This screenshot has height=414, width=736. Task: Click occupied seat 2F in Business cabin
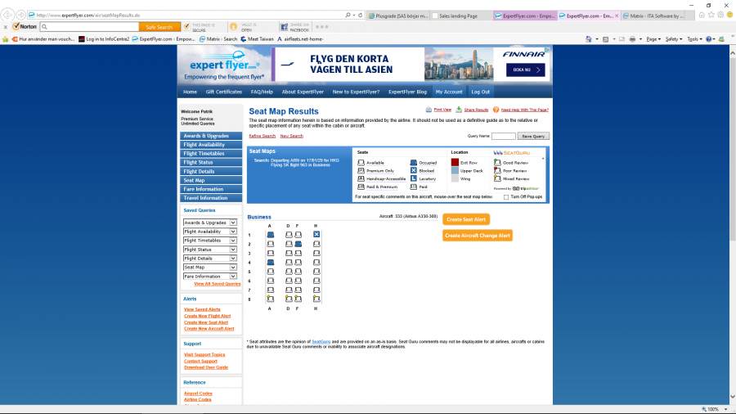(x=298, y=244)
